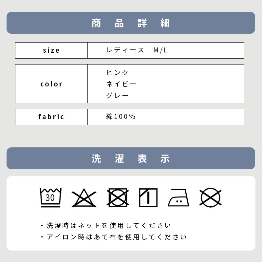
Task: Click the no tumble dry icon
Action: [x=118, y=198]
